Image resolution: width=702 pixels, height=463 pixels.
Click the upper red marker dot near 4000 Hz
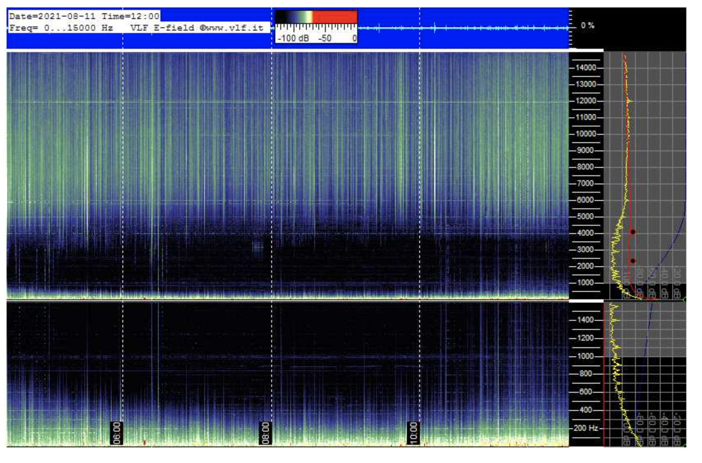[633, 232]
